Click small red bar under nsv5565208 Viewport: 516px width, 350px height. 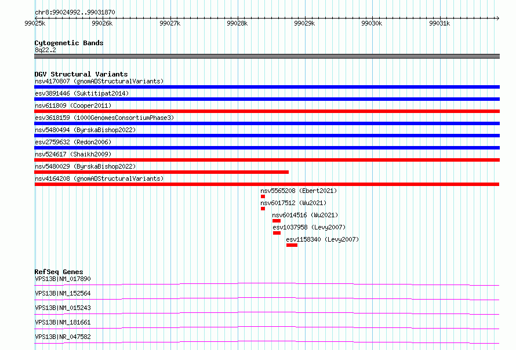tap(263, 196)
